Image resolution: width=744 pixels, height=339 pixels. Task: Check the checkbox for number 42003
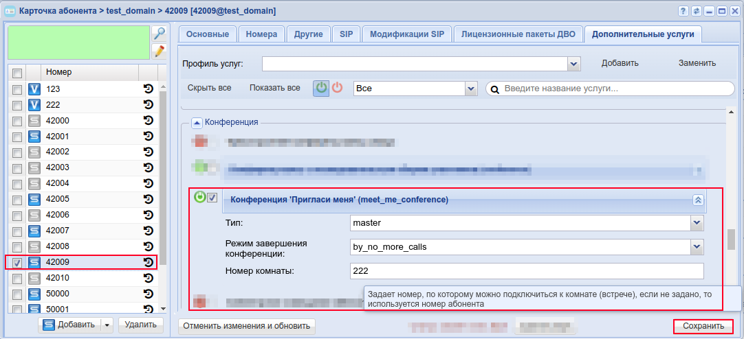(x=17, y=167)
